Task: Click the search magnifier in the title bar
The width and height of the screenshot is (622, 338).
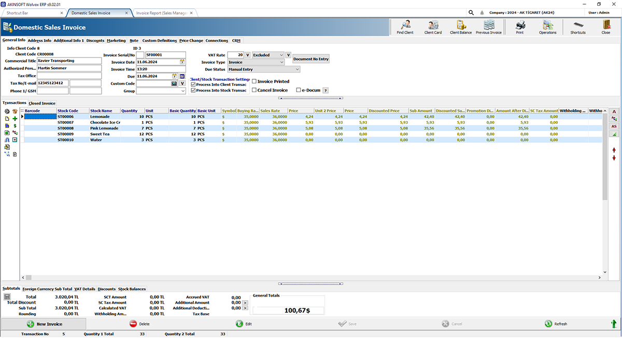Action: (x=471, y=12)
